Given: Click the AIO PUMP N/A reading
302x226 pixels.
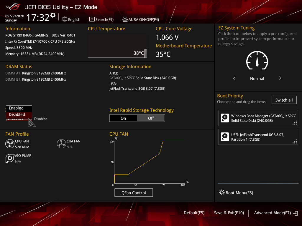Looking at the screenshot, I should point(18,162).
